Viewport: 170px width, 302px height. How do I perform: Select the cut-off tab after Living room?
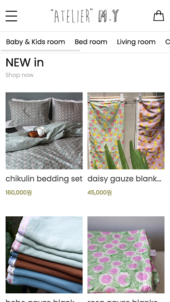167,42
